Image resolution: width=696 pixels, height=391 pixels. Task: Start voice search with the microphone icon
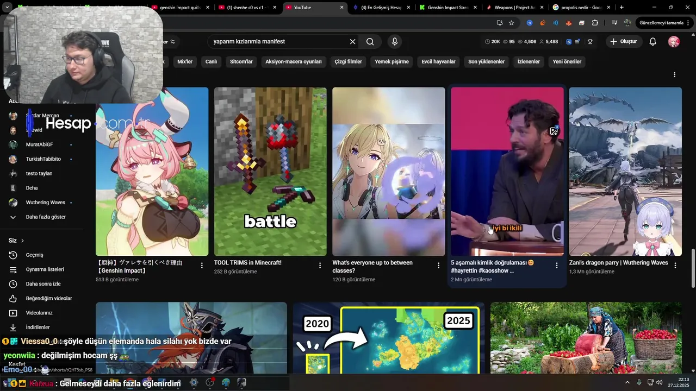[395, 41]
